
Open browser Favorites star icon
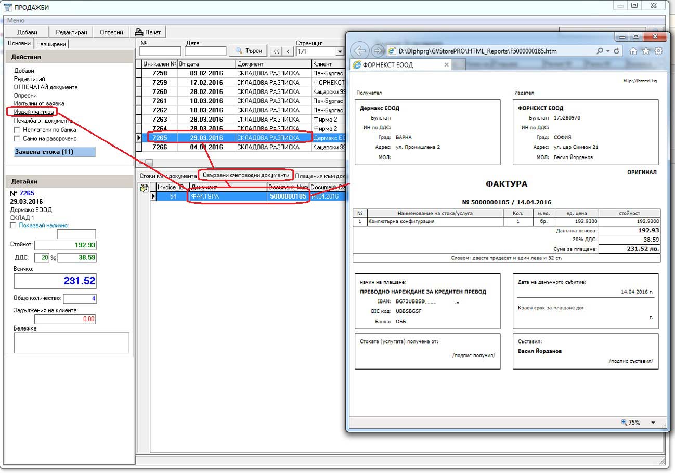tap(646, 51)
